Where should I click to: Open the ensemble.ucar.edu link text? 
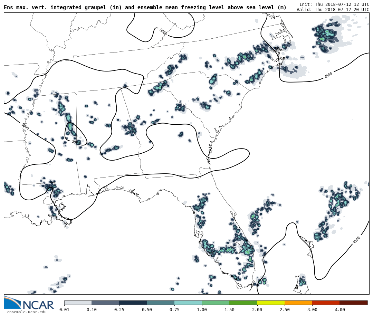pos(27,312)
